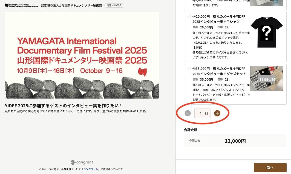Click the organization name 認定NPO法人山形国際ドキュメンタリー映画祭
This screenshot has width=291, height=174.
click(x=71, y=5)
